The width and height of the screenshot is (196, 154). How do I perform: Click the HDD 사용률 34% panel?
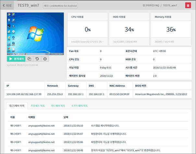click(129, 30)
